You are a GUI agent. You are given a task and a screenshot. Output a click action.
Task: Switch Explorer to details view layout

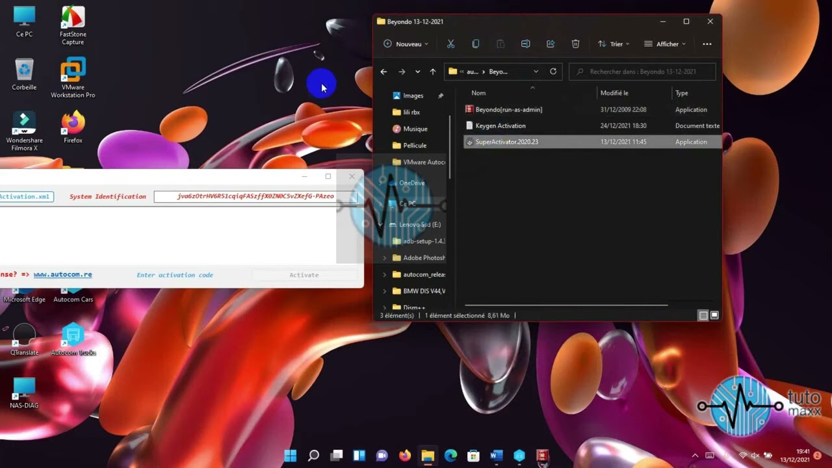(703, 315)
